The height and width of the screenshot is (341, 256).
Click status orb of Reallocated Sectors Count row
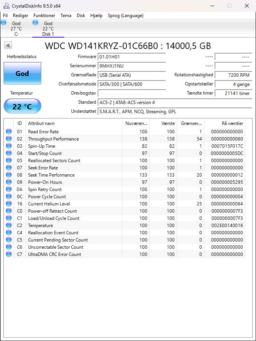click(9, 160)
